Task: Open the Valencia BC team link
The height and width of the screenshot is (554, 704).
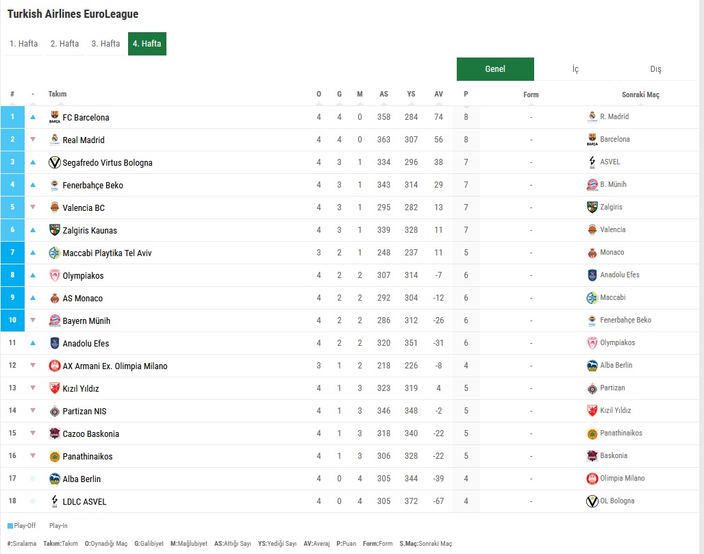Action: [x=84, y=207]
